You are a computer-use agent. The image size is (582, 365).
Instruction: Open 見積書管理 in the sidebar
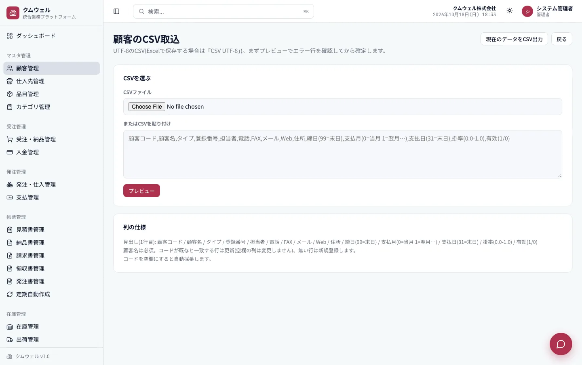51,230
